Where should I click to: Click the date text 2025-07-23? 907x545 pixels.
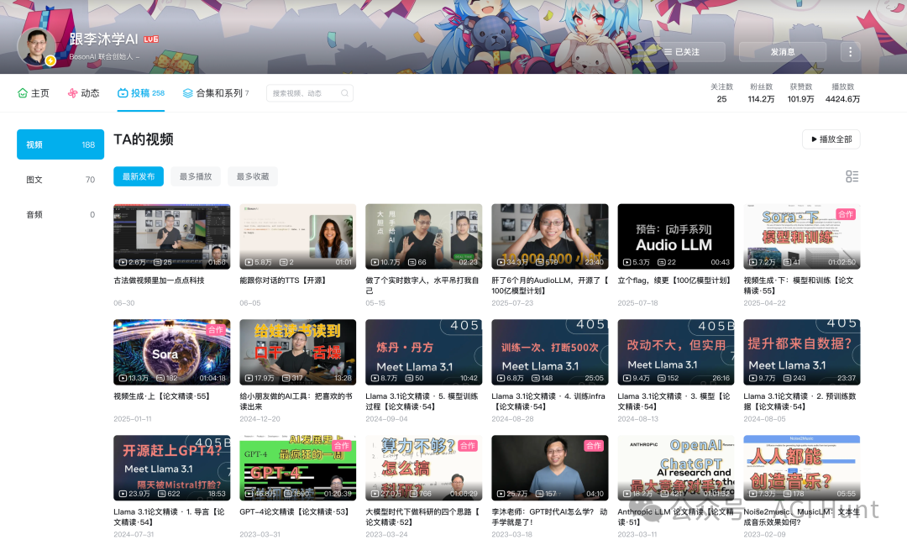point(512,303)
